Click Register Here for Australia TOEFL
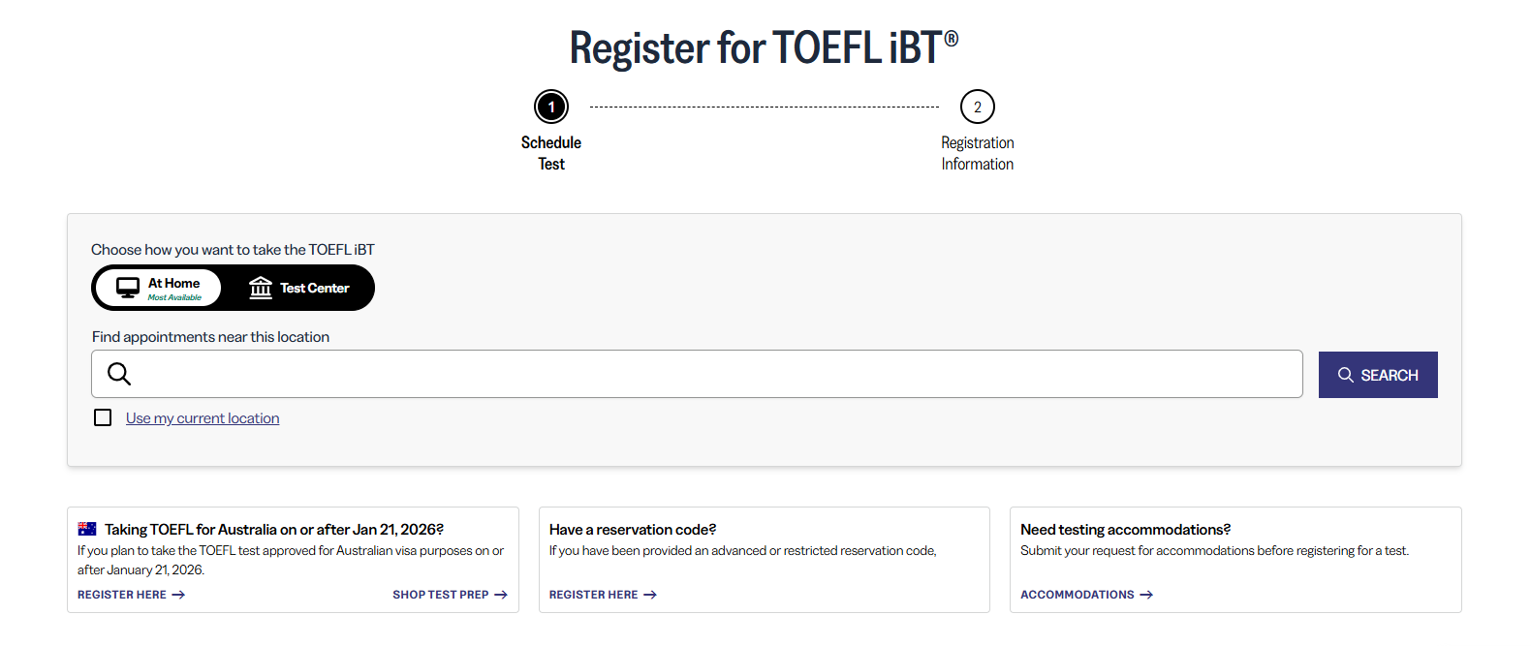 (122, 595)
